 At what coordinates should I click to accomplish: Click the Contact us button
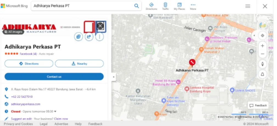[54, 77]
